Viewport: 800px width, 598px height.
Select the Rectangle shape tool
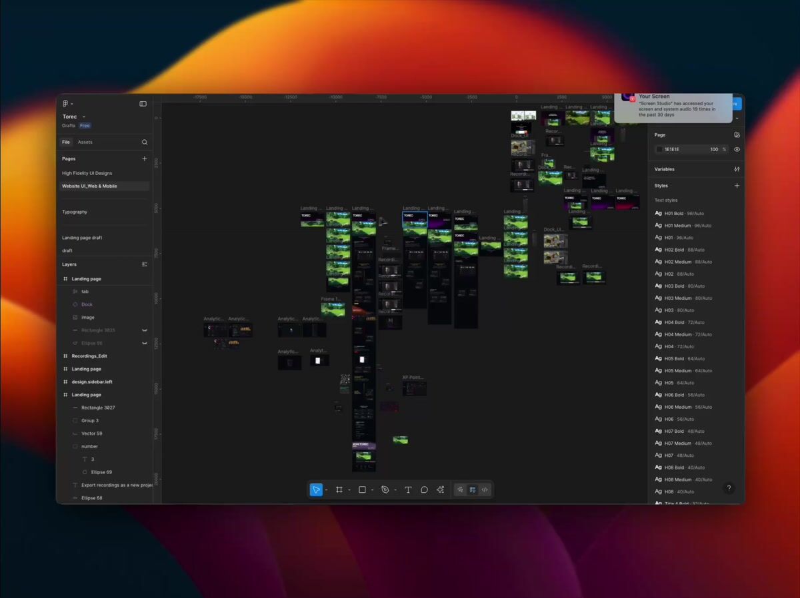point(362,490)
